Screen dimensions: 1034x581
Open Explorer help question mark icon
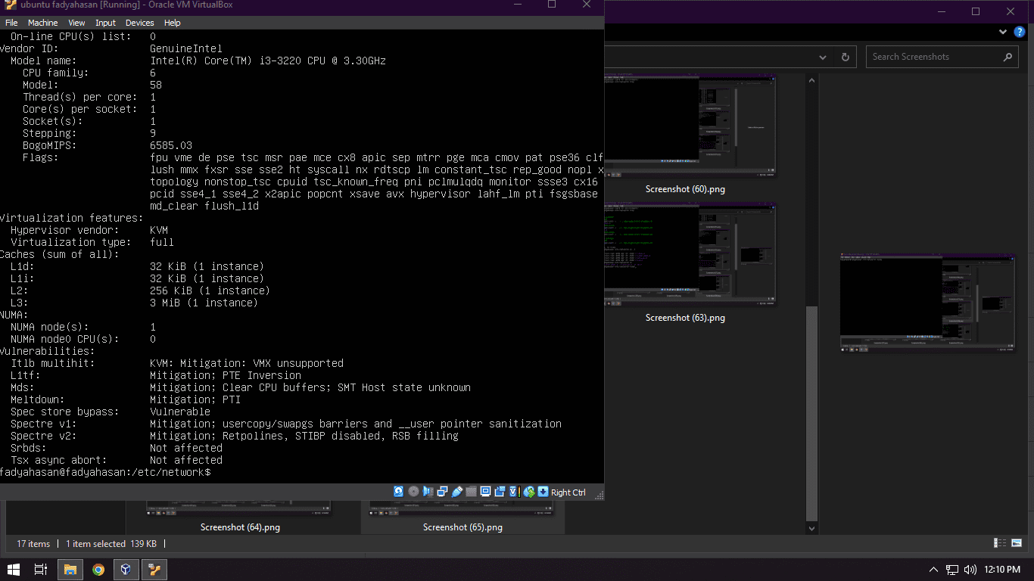(x=1020, y=33)
